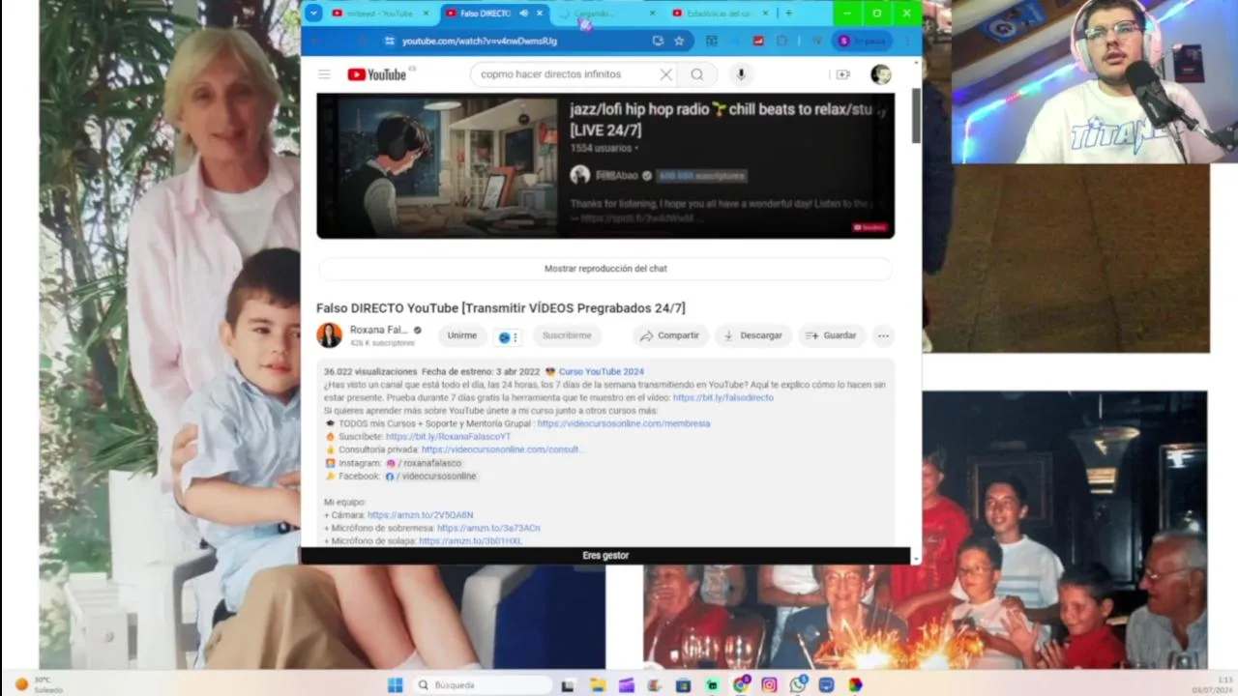Open the YouTube hamburger guide menu

324,74
